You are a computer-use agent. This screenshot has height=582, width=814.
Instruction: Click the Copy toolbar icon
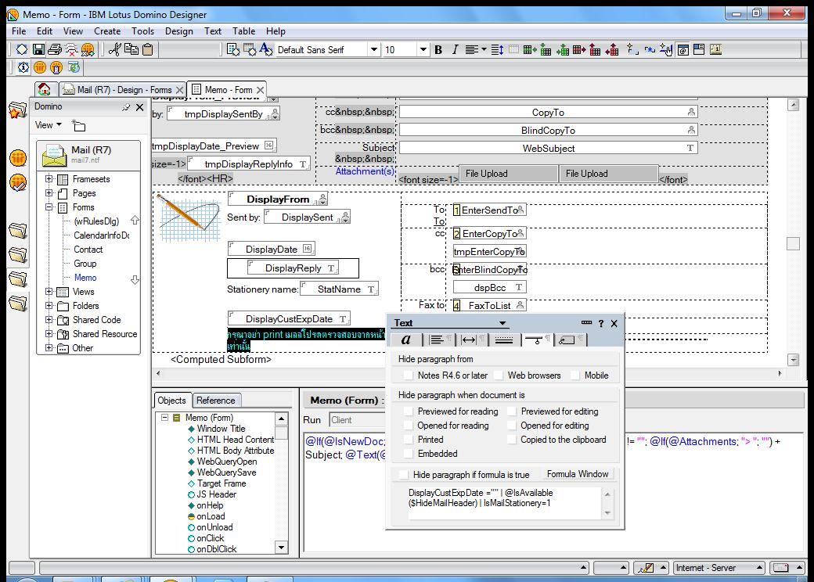[131, 49]
